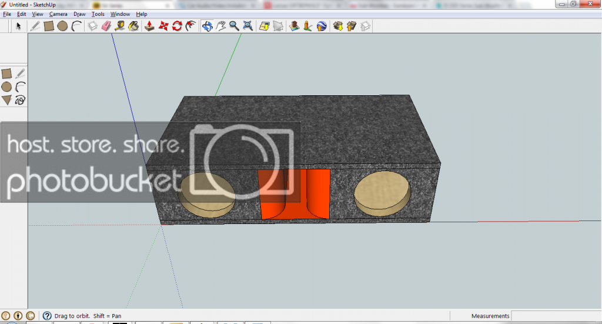This screenshot has height=324, width=602.
Task: Click the "Measurements" label
Action: point(490,316)
